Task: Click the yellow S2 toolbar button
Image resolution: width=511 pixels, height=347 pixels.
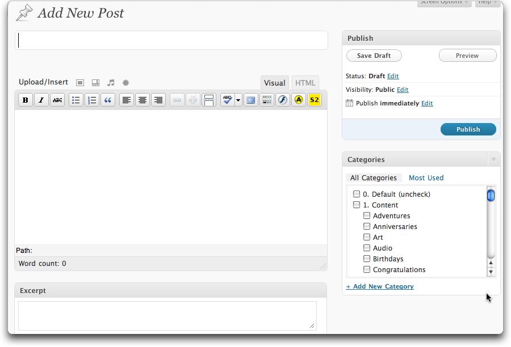Action: point(315,100)
